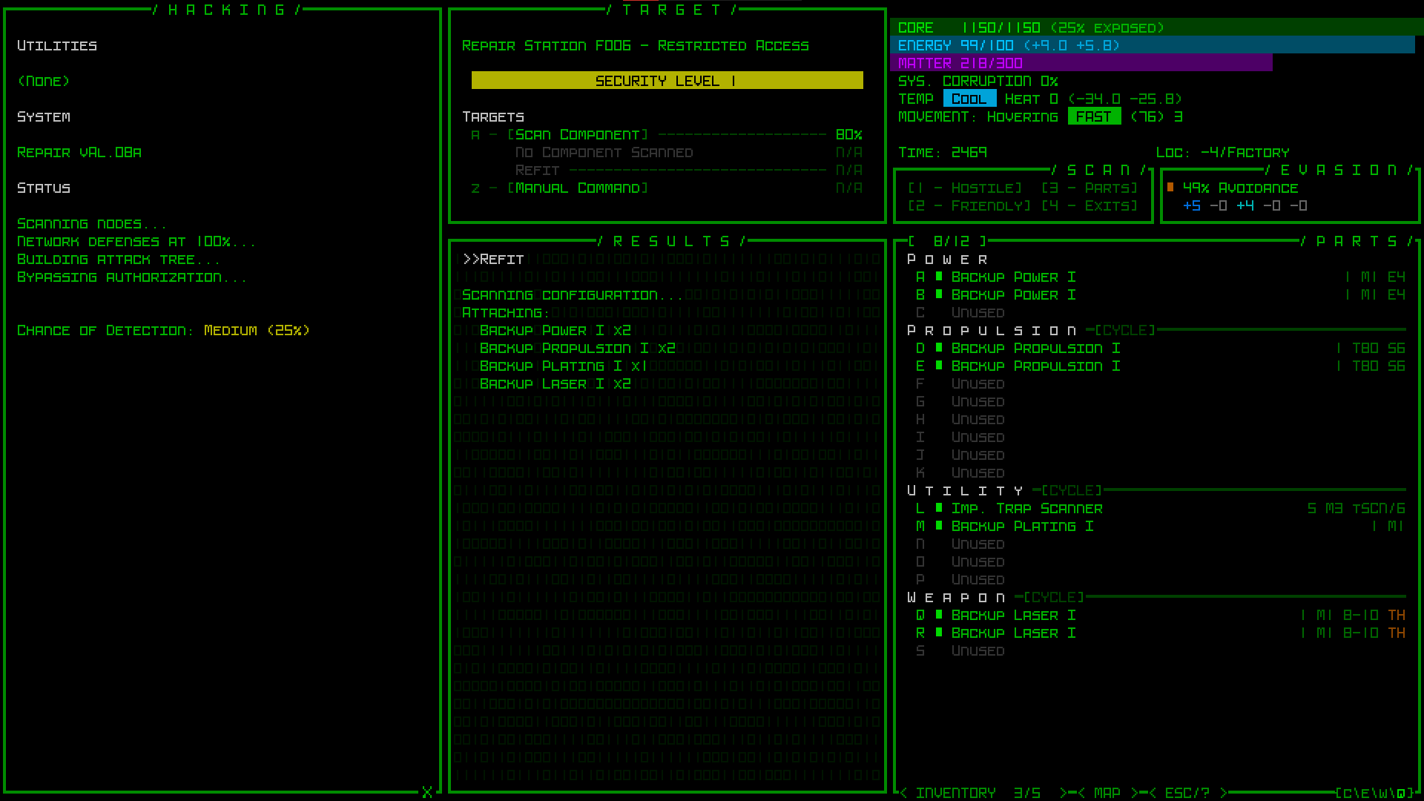
Task: Close the hacking panel with X
Action: pyautogui.click(x=426, y=792)
